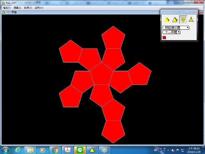Open Adobe Reader from taskbar
The height and width of the screenshot is (154, 205).
(67, 150)
